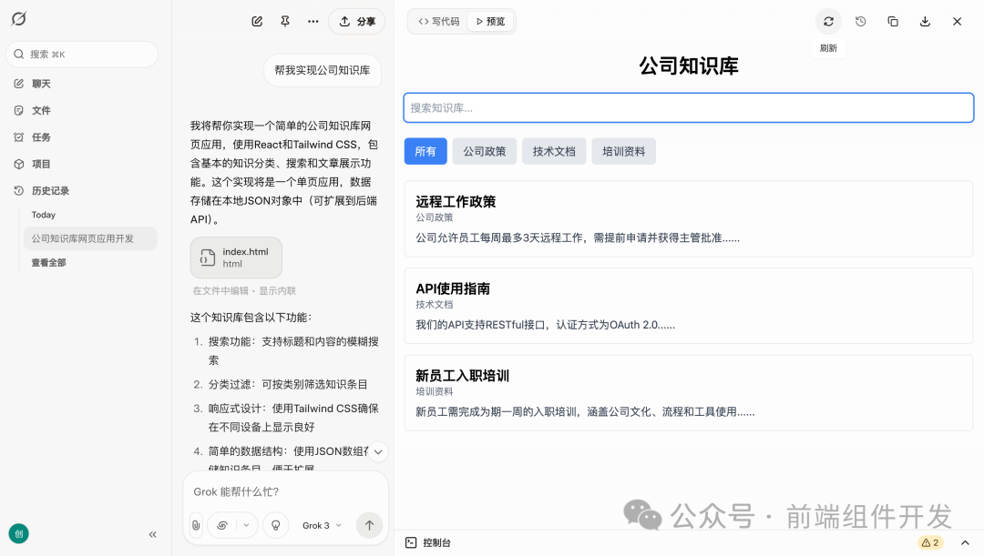The width and height of the screenshot is (984, 556).
Task: Attach a file with the paperclip icon
Action: click(196, 525)
